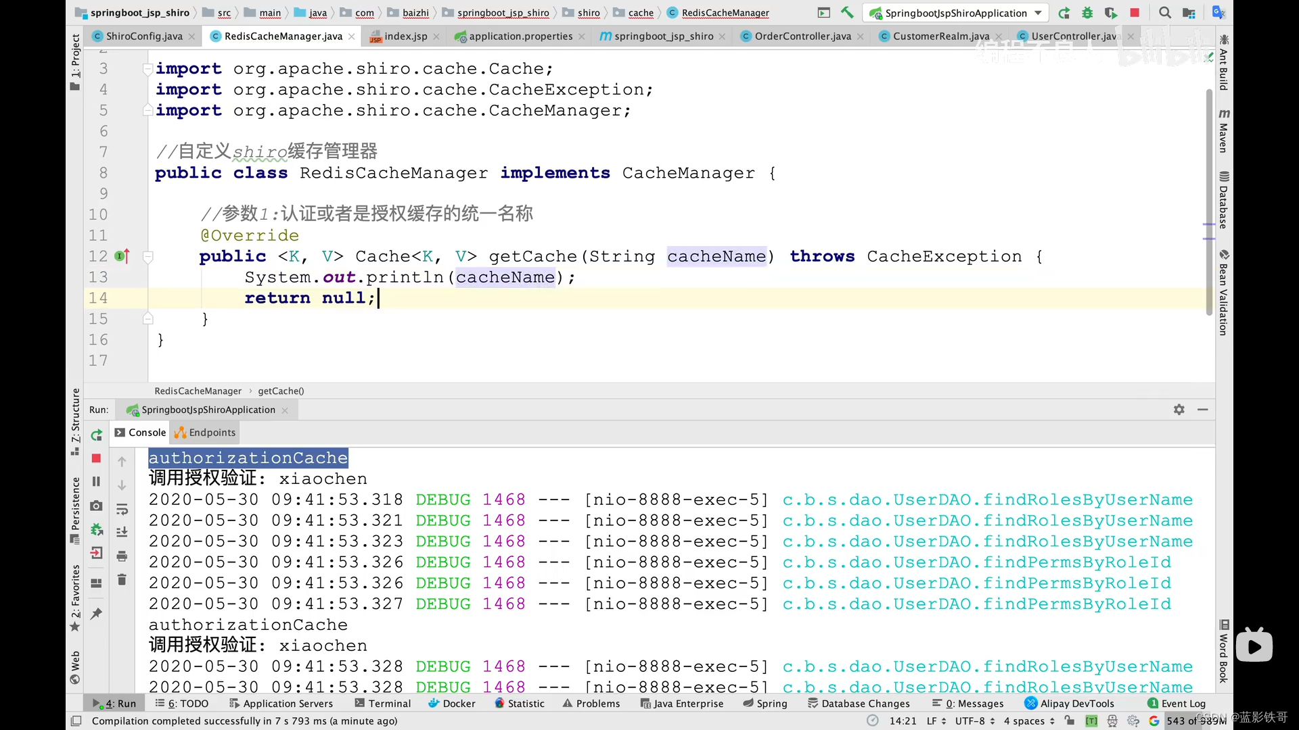
Task: Open the LF line separator selector
Action: (x=936, y=721)
